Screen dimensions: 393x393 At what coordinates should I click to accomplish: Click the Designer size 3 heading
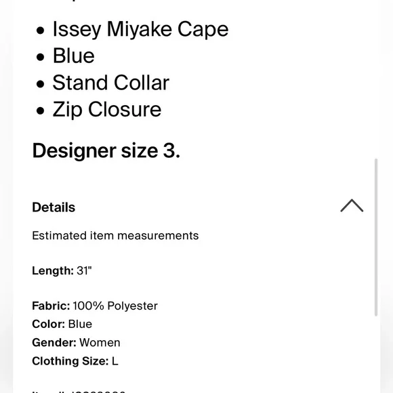[106, 151]
